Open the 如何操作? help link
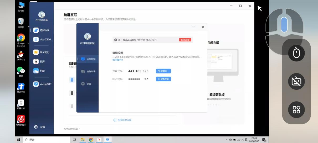Screen dimensions: 318x143 tap(117, 60)
